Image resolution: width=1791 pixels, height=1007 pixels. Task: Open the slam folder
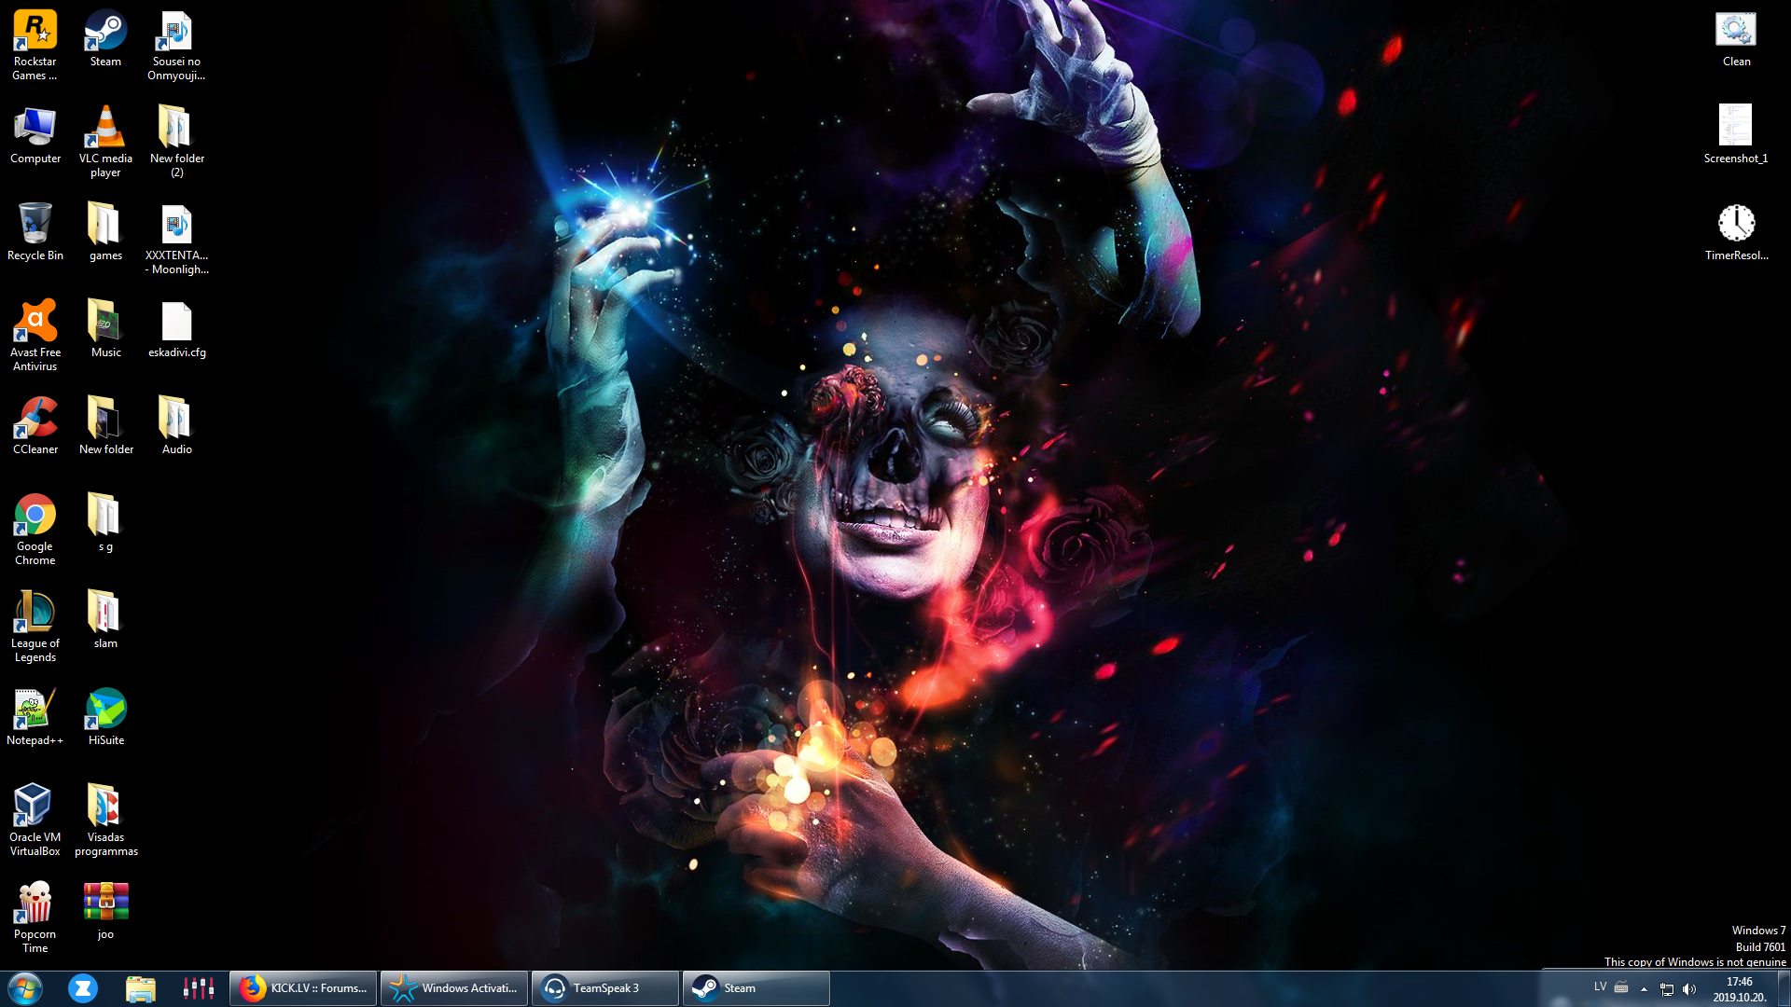click(x=105, y=620)
